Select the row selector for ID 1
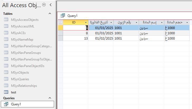 (x=60, y=28)
